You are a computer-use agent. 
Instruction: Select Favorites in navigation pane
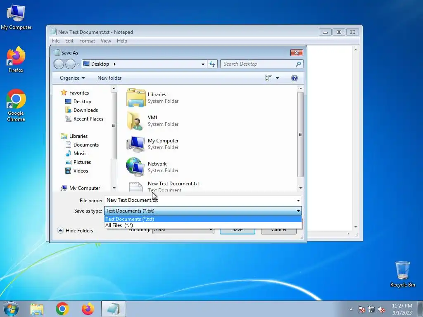[x=75, y=92]
